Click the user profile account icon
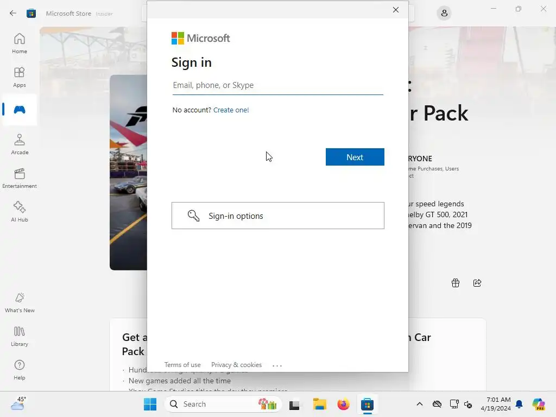 point(444,14)
